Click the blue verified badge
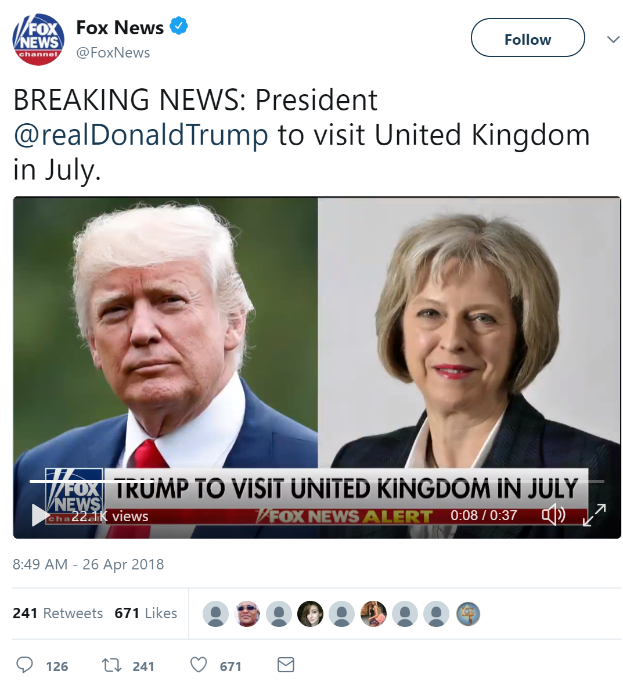 (x=178, y=27)
